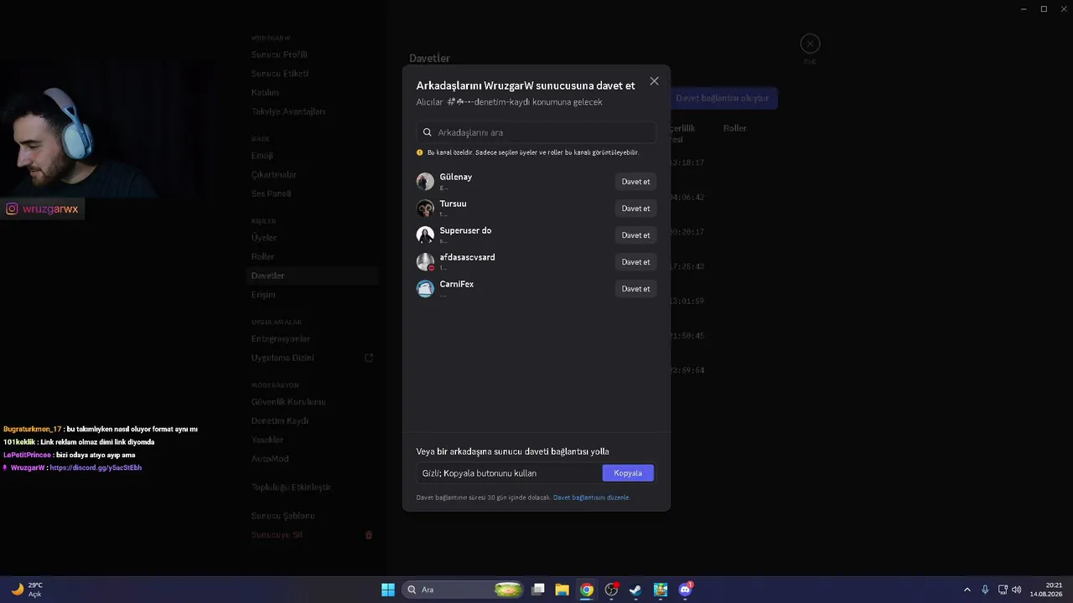This screenshot has width=1073, height=603.
Task: Open Erişim settings
Action: [263, 295]
